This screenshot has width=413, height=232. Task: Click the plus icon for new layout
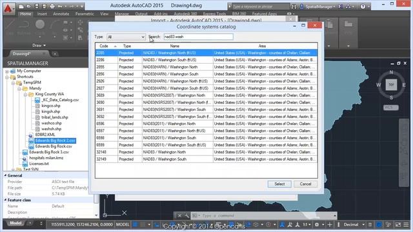tap(30, 224)
